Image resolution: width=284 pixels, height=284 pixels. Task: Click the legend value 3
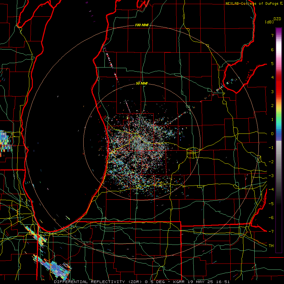(x=272, y=92)
